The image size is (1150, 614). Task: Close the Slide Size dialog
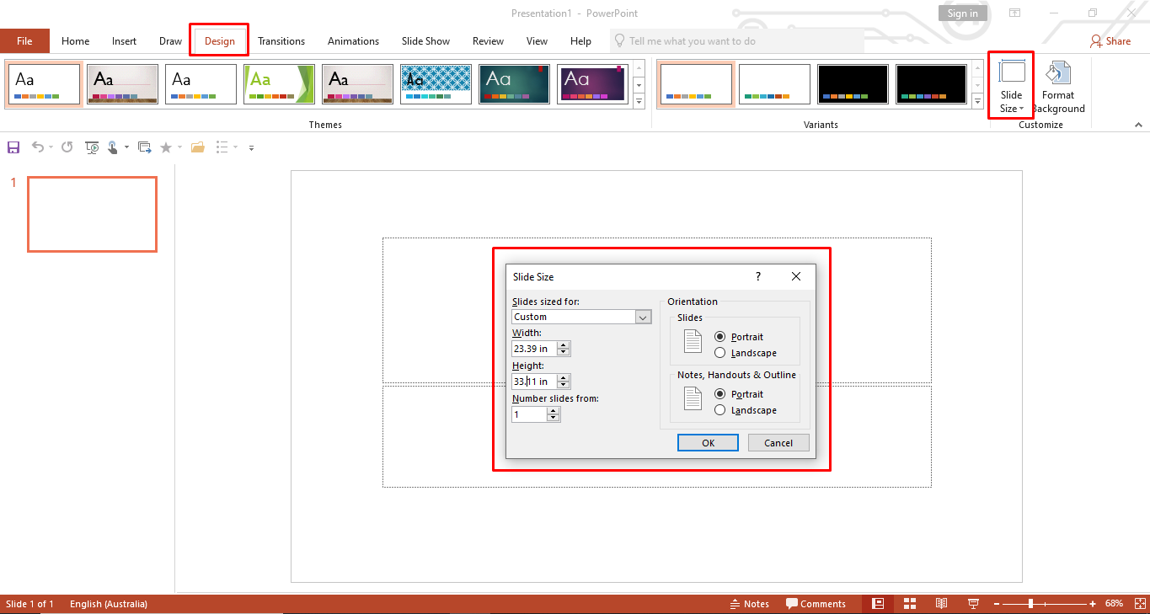pos(796,276)
